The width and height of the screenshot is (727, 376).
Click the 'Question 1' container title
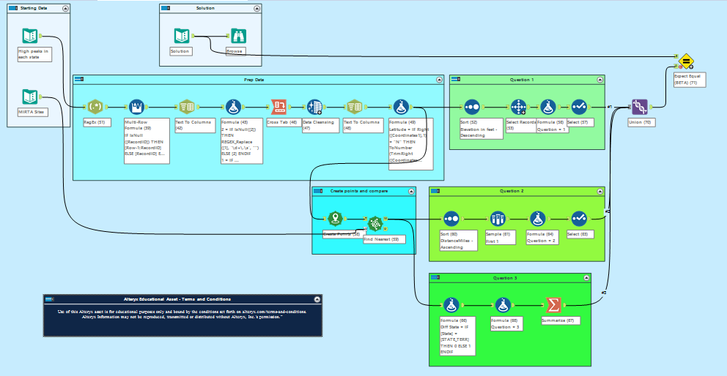[x=522, y=80]
